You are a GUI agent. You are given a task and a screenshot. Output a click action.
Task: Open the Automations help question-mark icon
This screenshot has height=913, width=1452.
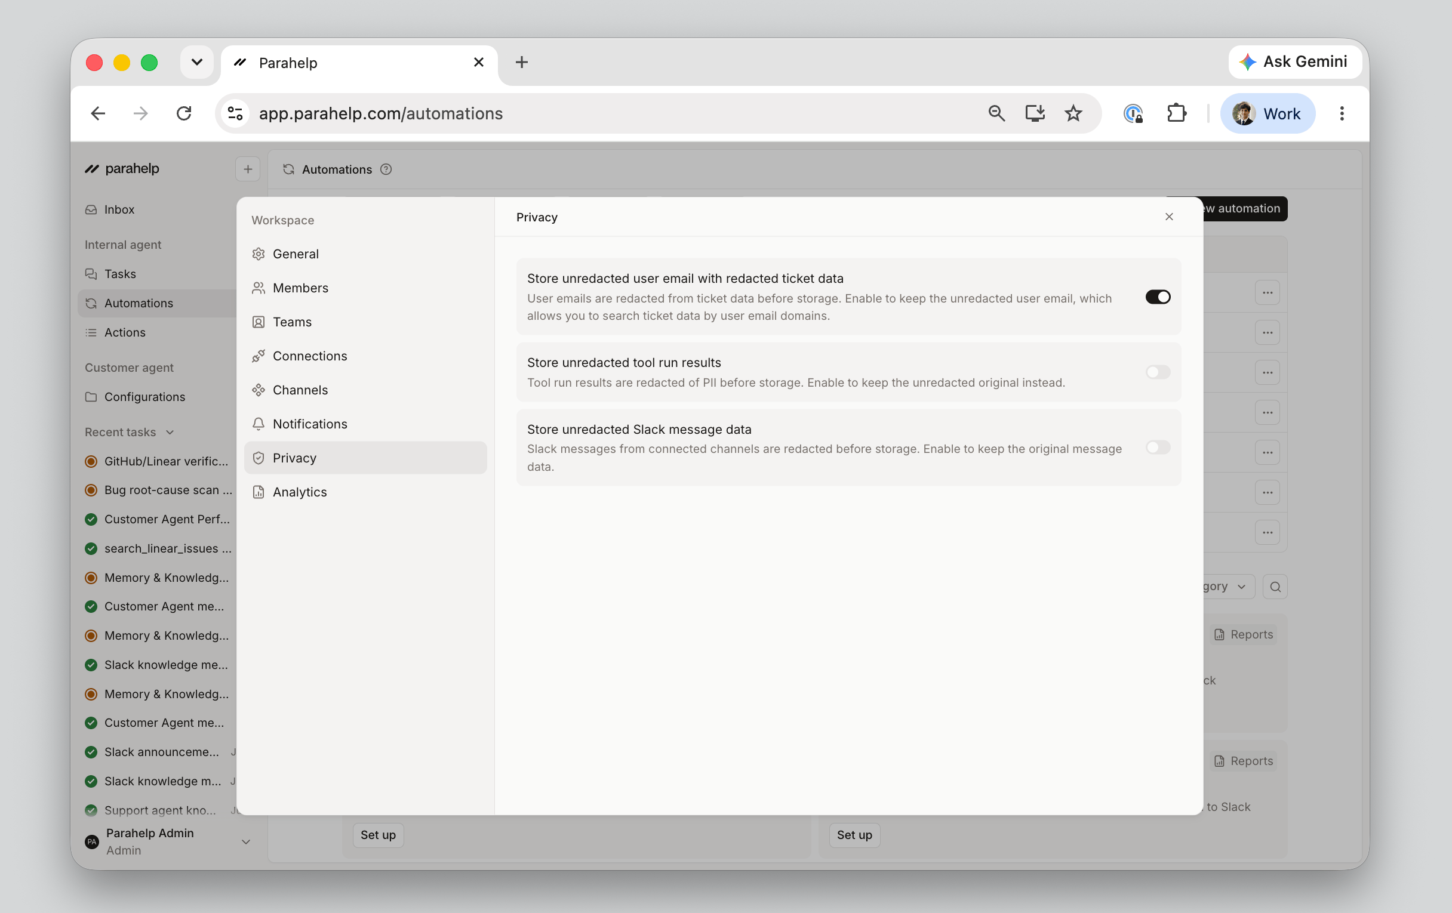tap(386, 170)
